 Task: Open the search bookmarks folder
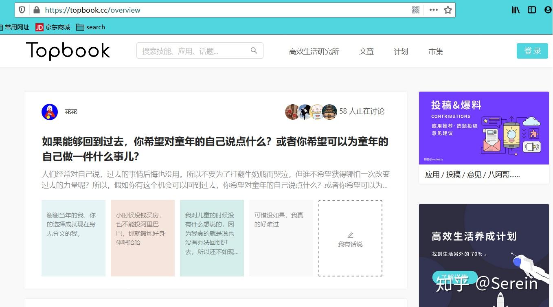tap(90, 27)
